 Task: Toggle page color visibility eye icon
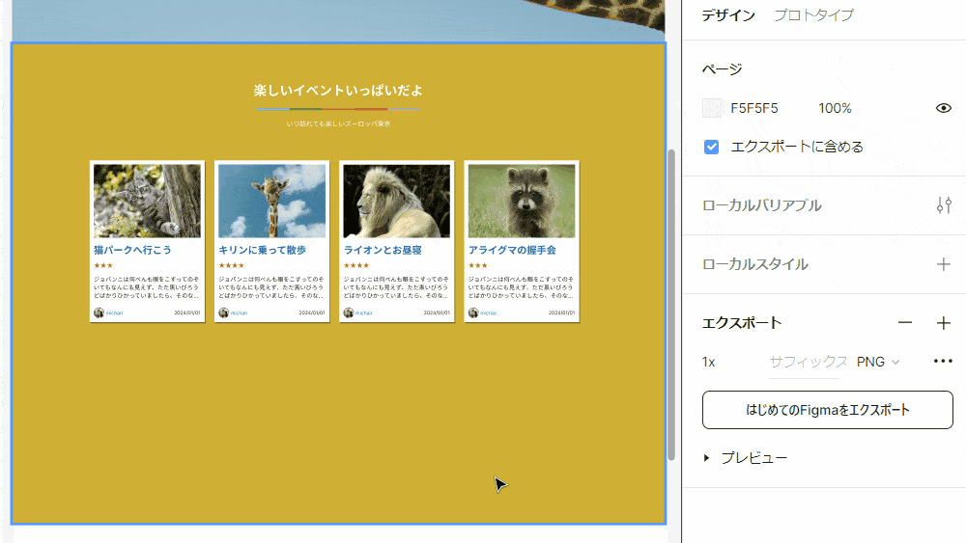coord(943,108)
